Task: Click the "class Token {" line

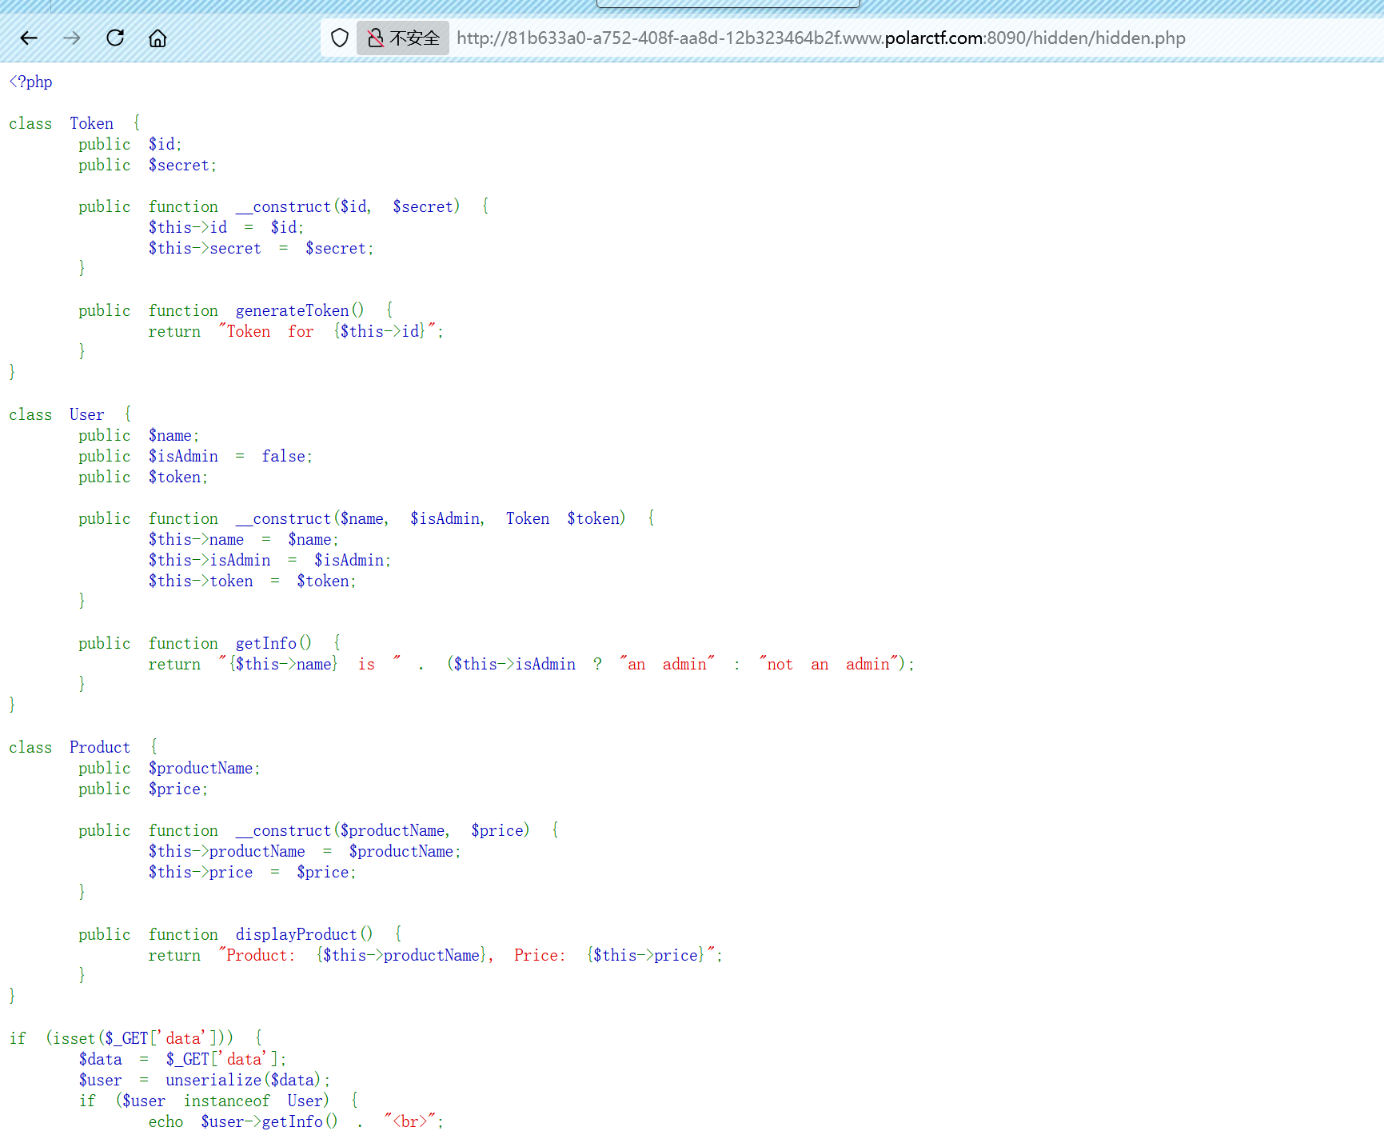Action: [x=74, y=123]
